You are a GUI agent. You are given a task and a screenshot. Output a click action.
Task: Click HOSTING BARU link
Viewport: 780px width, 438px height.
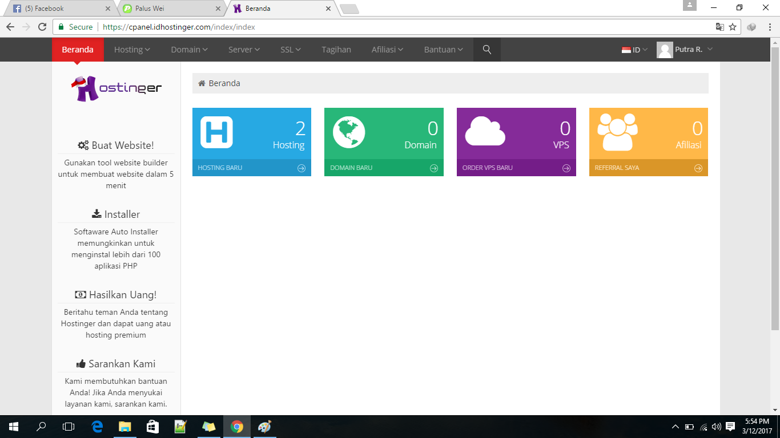coord(220,168)
